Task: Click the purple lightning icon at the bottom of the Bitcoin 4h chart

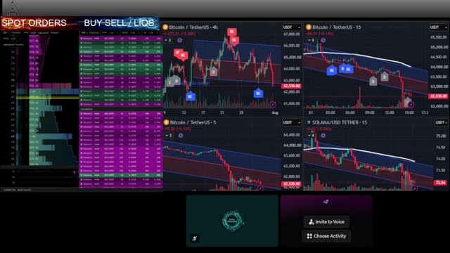Action: 273,105
